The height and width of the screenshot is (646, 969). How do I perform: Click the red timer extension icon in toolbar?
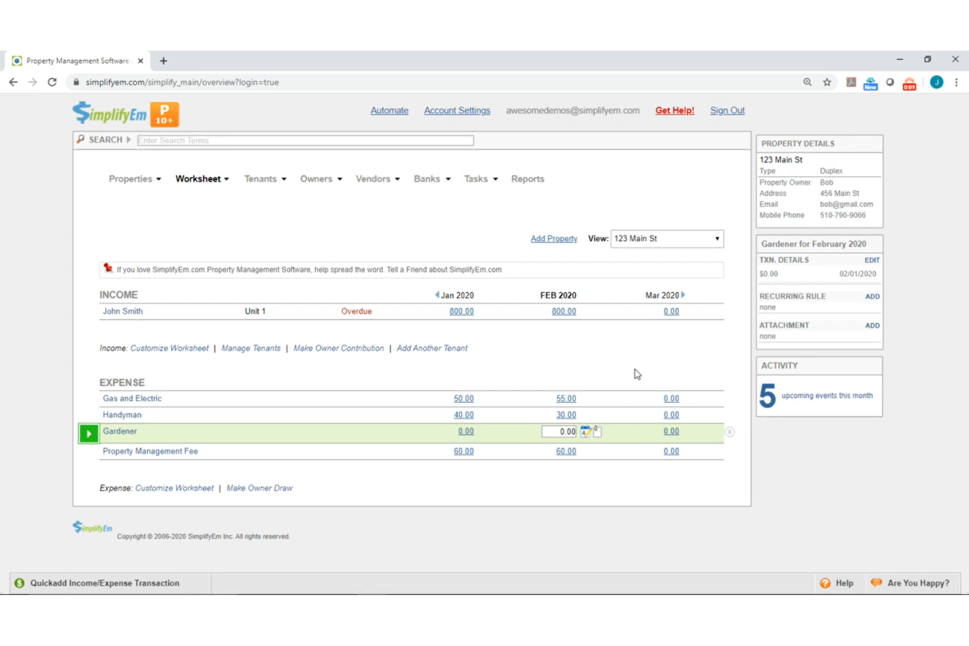click(909, 83)
